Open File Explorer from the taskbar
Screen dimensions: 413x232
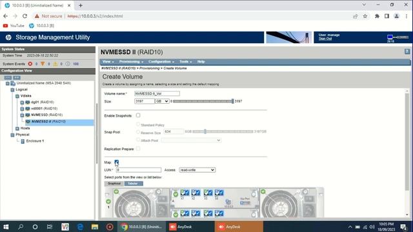tap(95, 227)
